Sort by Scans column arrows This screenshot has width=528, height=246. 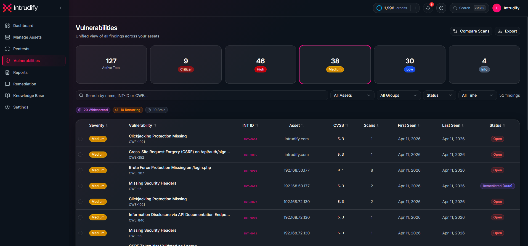point(378,125)
